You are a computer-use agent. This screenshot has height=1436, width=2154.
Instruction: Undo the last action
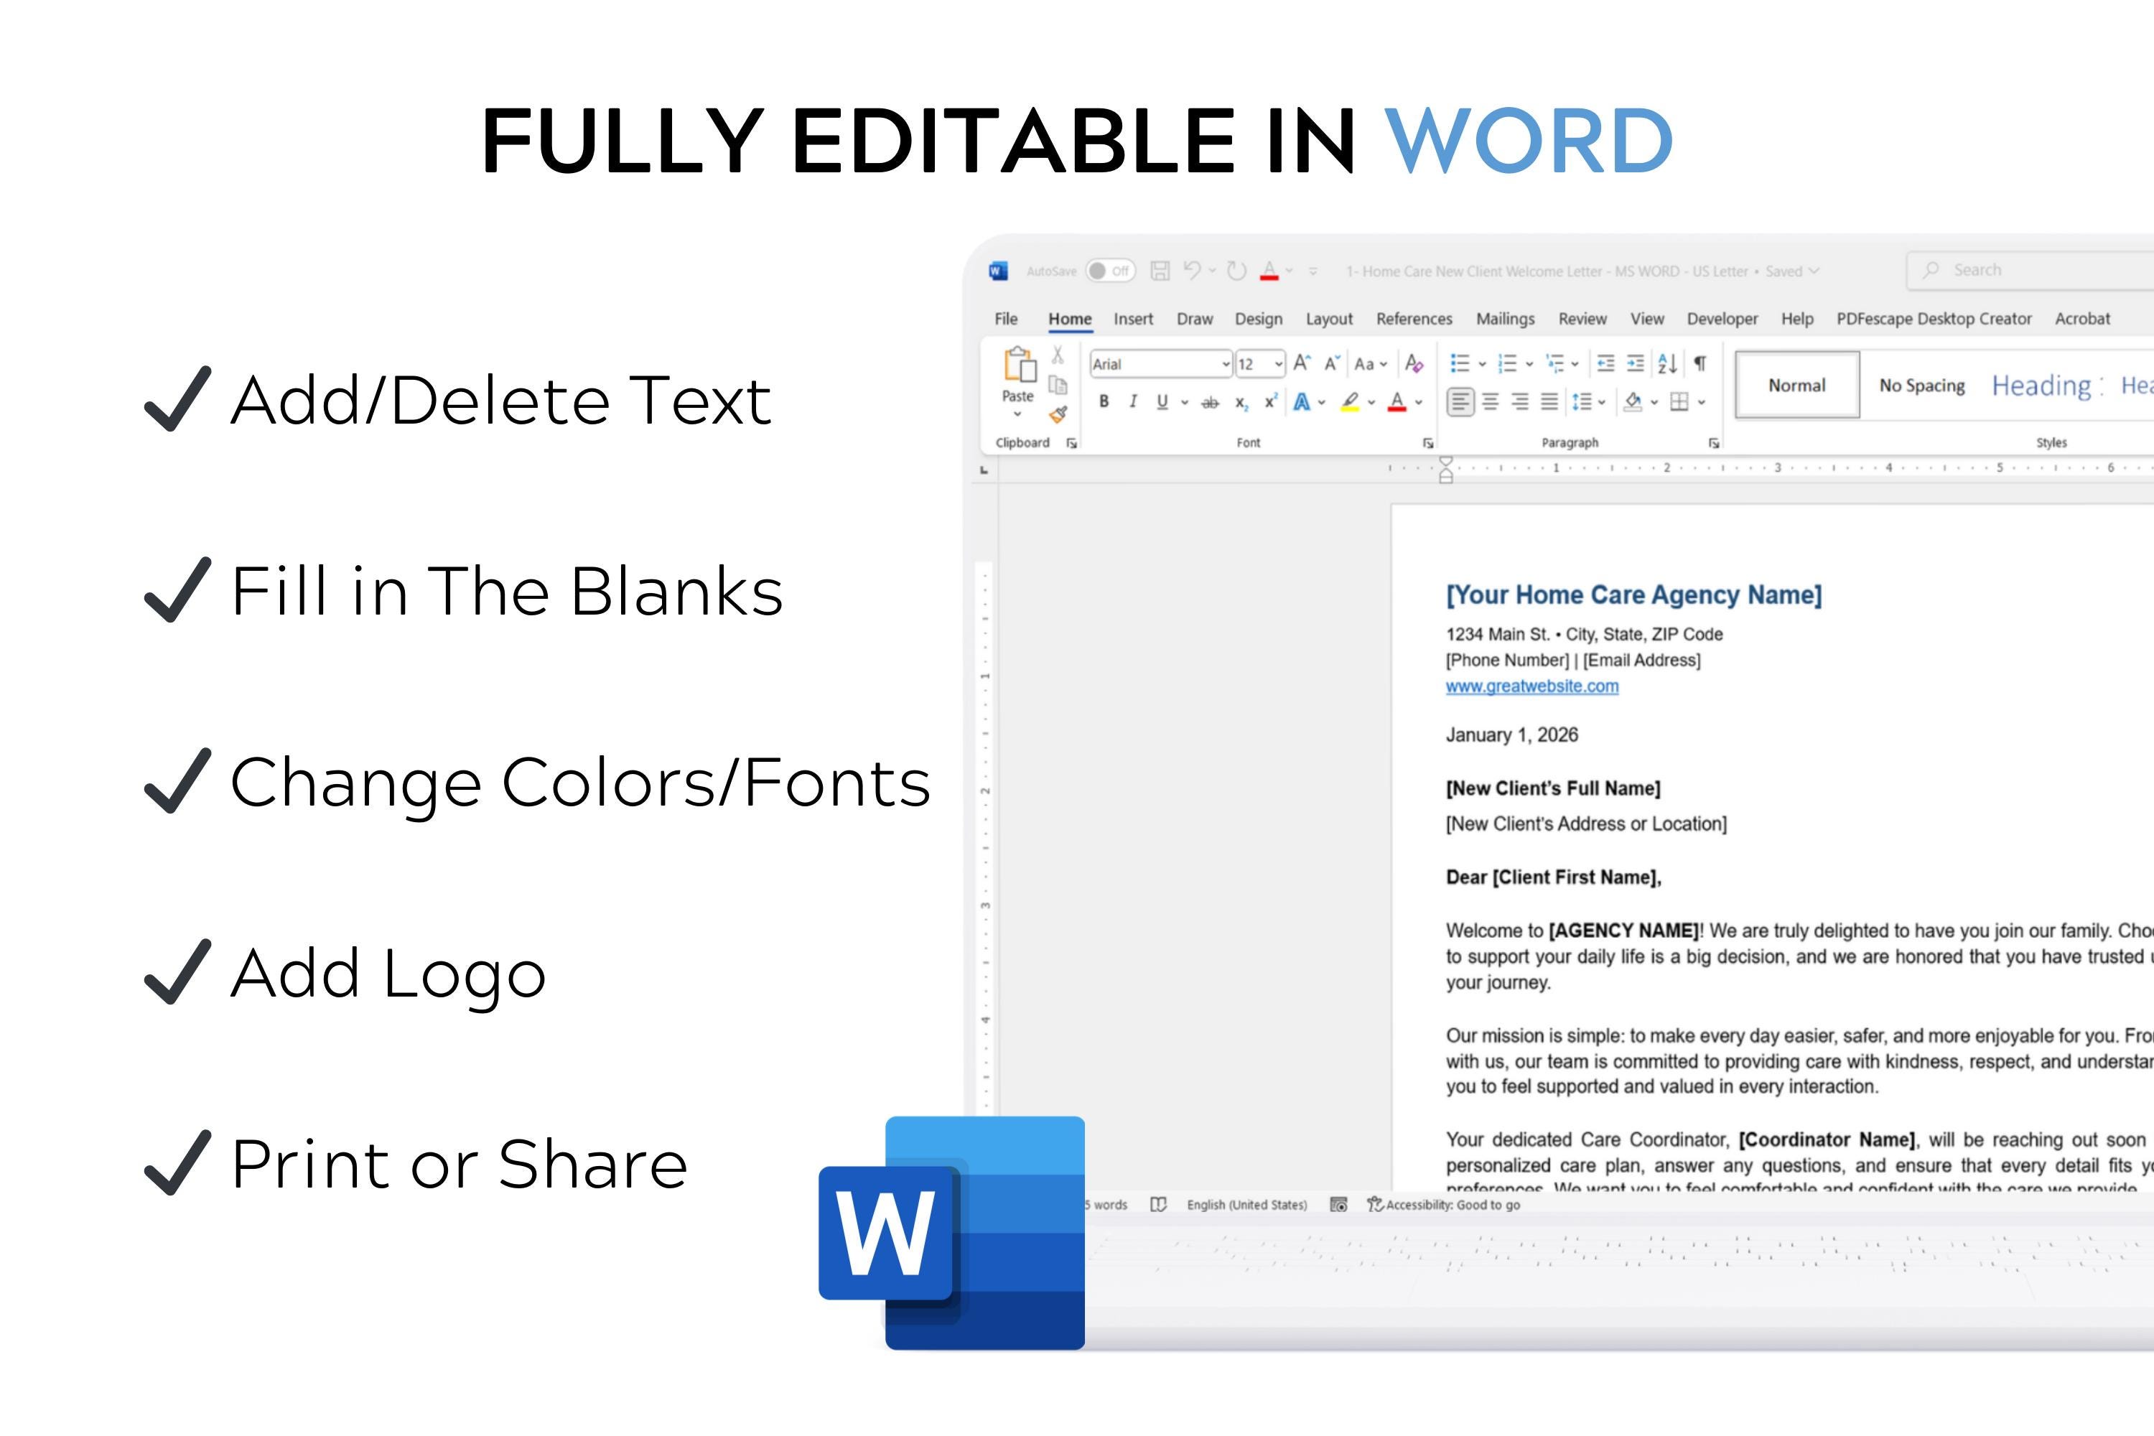click(1191, 270)
